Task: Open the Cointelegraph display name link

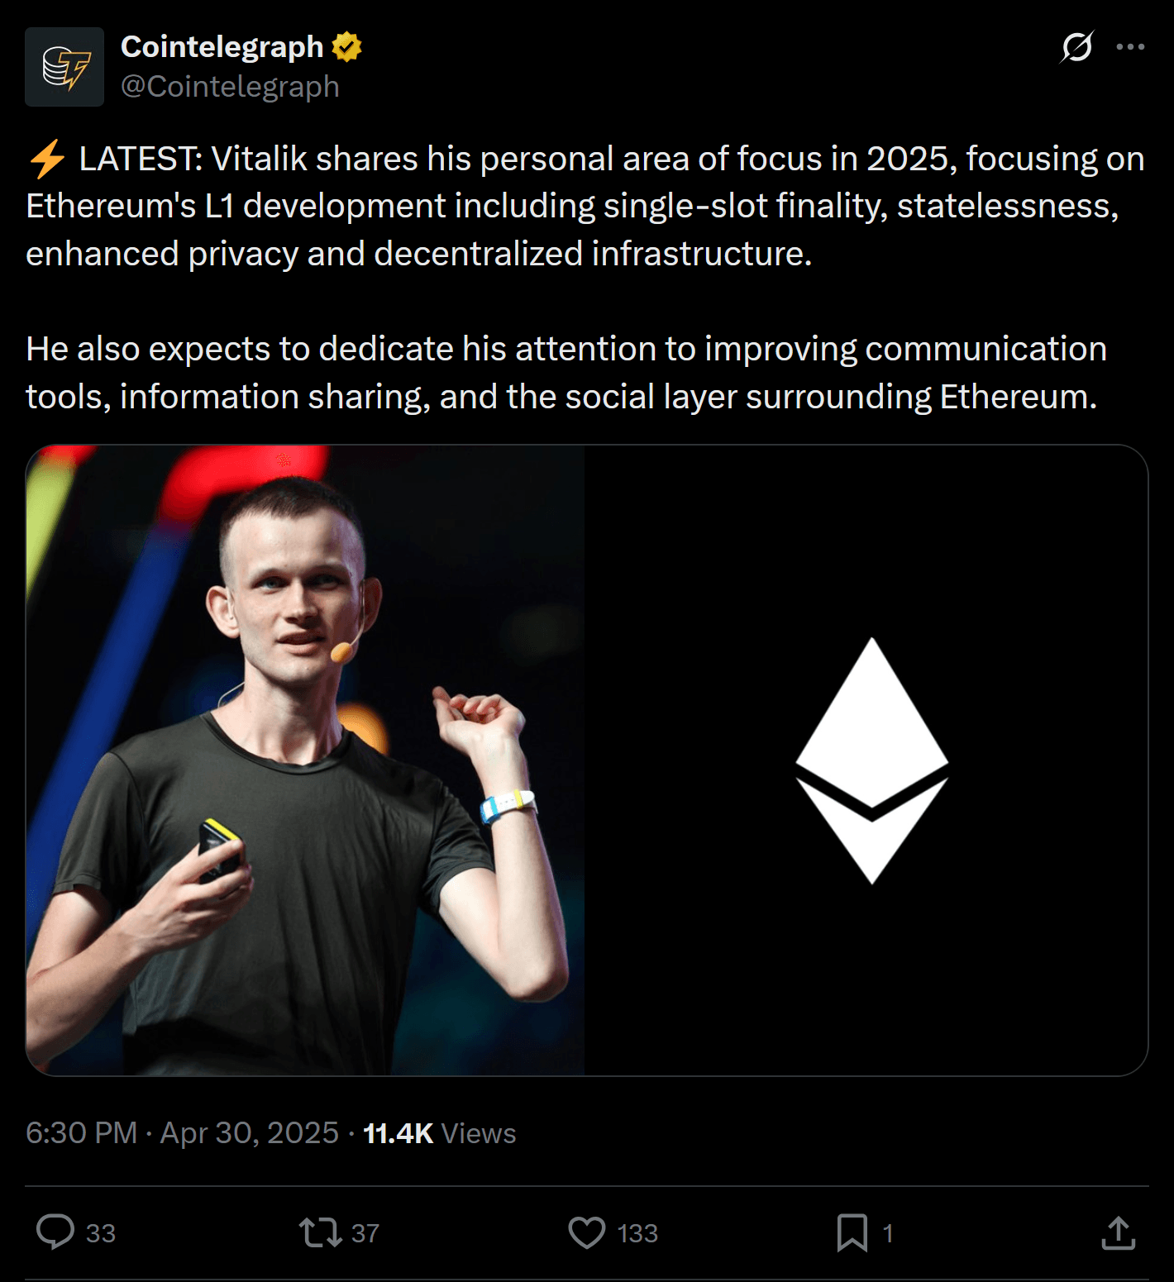Action: tap(222, 47)
